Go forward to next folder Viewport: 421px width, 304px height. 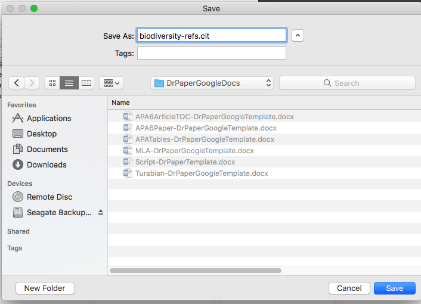click(x=32, y=83)
